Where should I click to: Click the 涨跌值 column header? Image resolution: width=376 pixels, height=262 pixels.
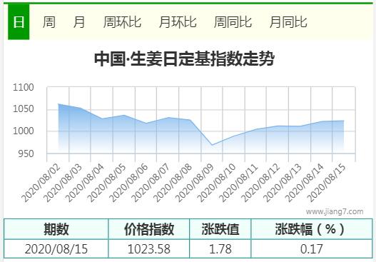(220, 229)
